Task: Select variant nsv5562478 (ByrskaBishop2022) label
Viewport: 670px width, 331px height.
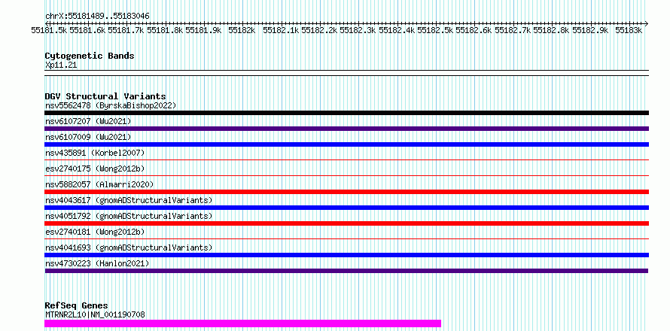Action: [111, 105]
